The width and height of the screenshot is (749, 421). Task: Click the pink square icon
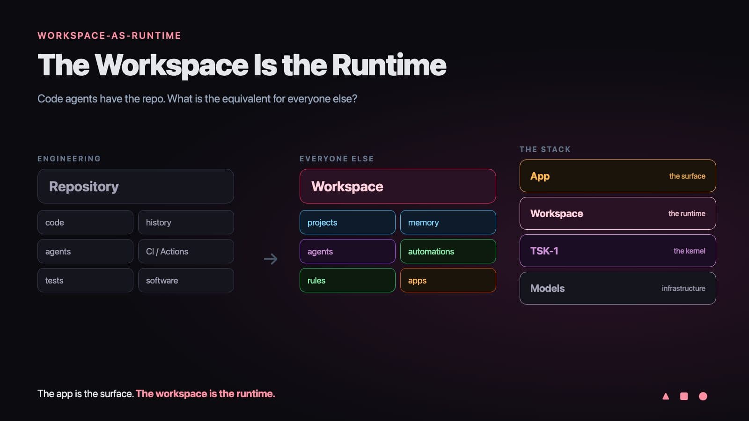coord(684,396)
